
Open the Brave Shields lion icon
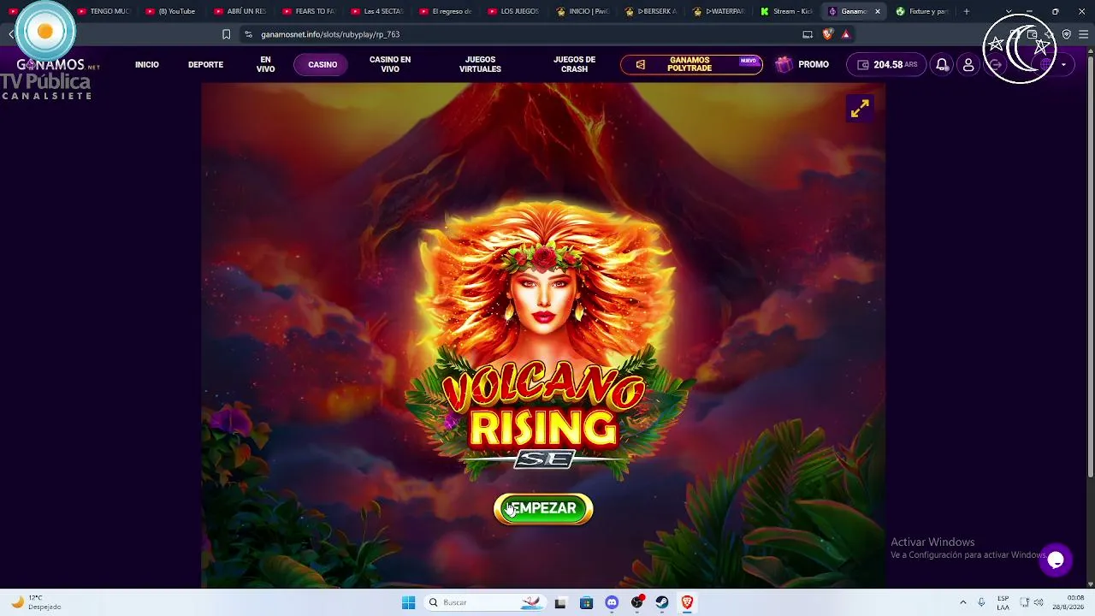tap(827, 34)
